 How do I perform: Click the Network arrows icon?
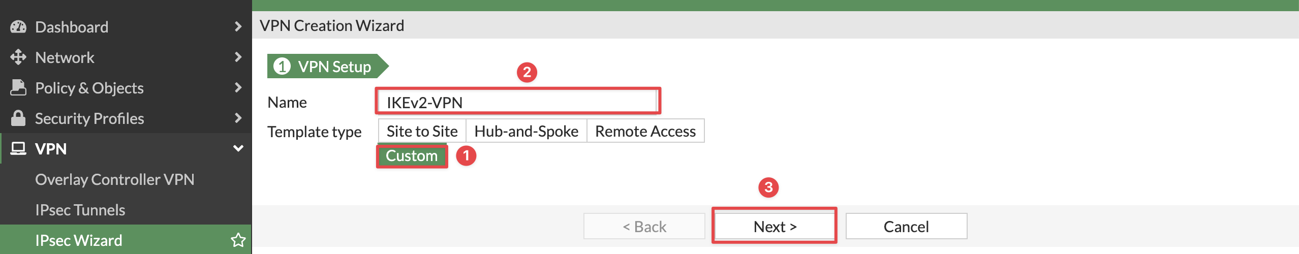18,57
